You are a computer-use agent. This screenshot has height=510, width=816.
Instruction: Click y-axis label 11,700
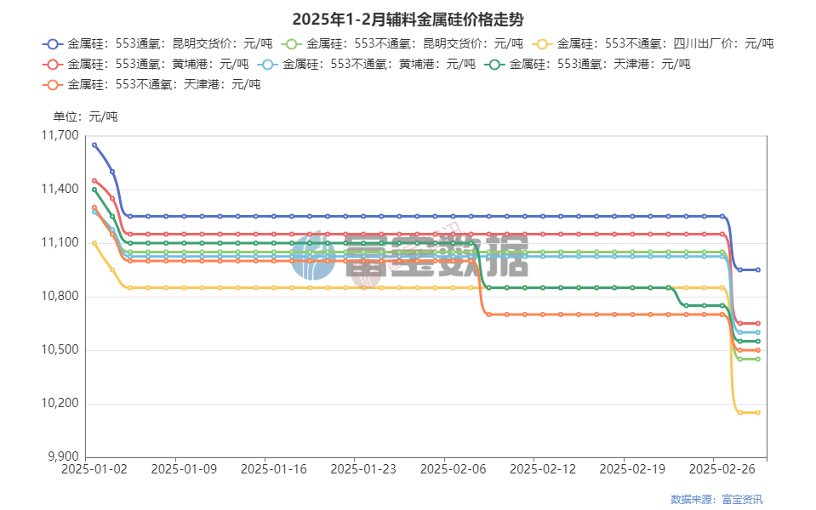60,136
